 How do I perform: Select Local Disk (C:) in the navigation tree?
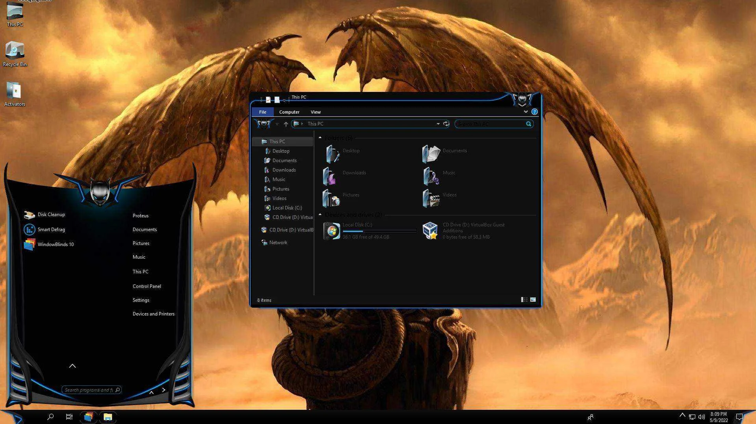click(283, 208)
